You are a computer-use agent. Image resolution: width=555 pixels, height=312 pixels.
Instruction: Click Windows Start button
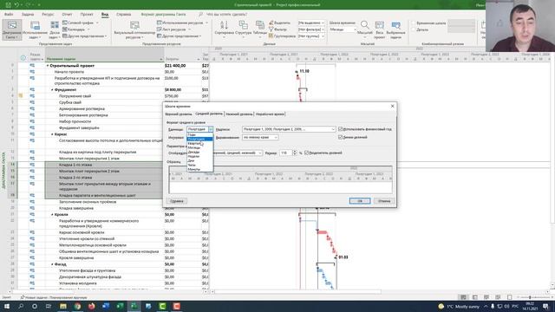6,306
